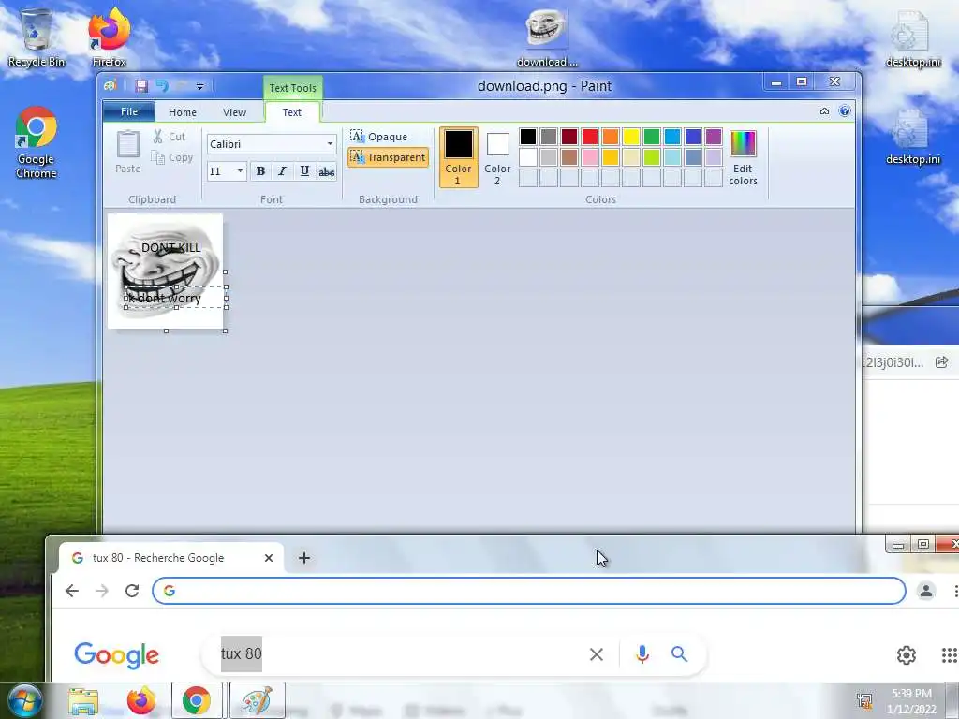Select the download trollface desktop file
The height and width of the screenshot is (719, 959).
pyautogui.click(x=547, y=37)
